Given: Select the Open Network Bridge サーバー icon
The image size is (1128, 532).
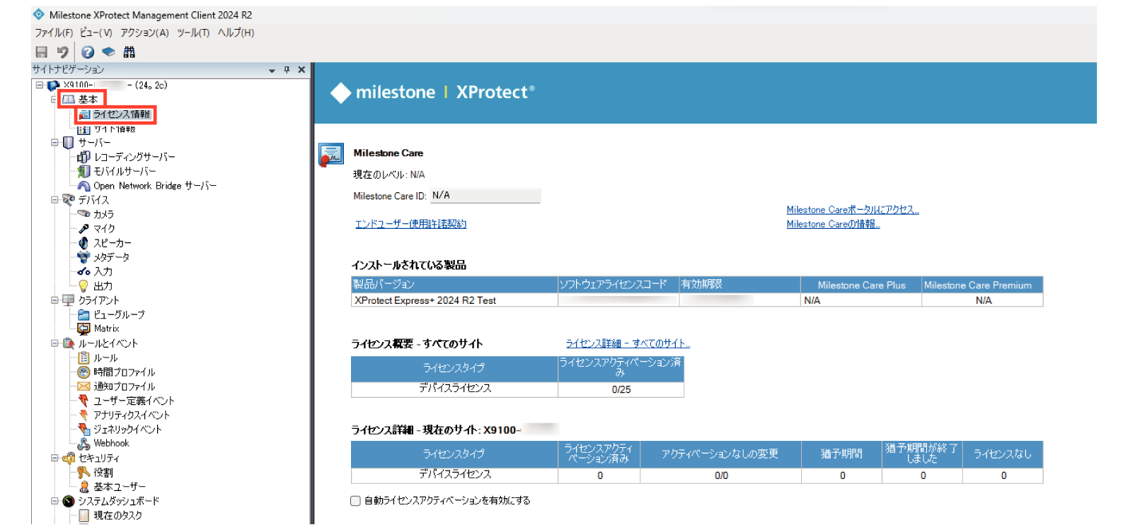Looking at the screenshot, I should click(84, 186).
